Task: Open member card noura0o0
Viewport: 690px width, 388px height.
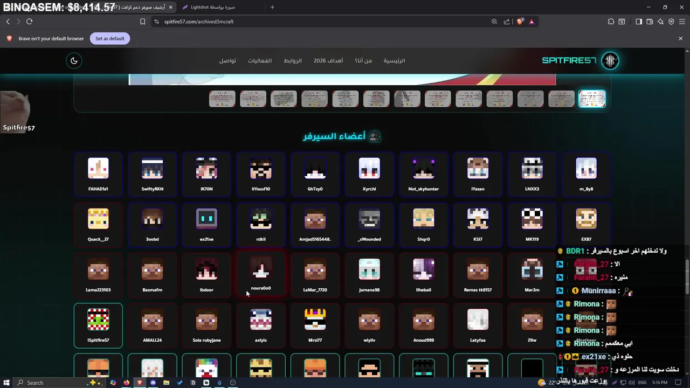Action: point(261,274)
